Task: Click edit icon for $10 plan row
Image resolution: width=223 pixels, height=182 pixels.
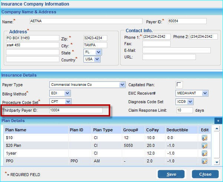Action: (204, 138)
